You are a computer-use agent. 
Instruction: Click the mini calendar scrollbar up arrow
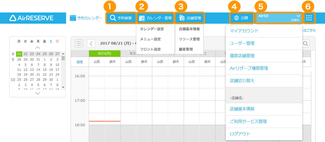(x=63, y=54)
